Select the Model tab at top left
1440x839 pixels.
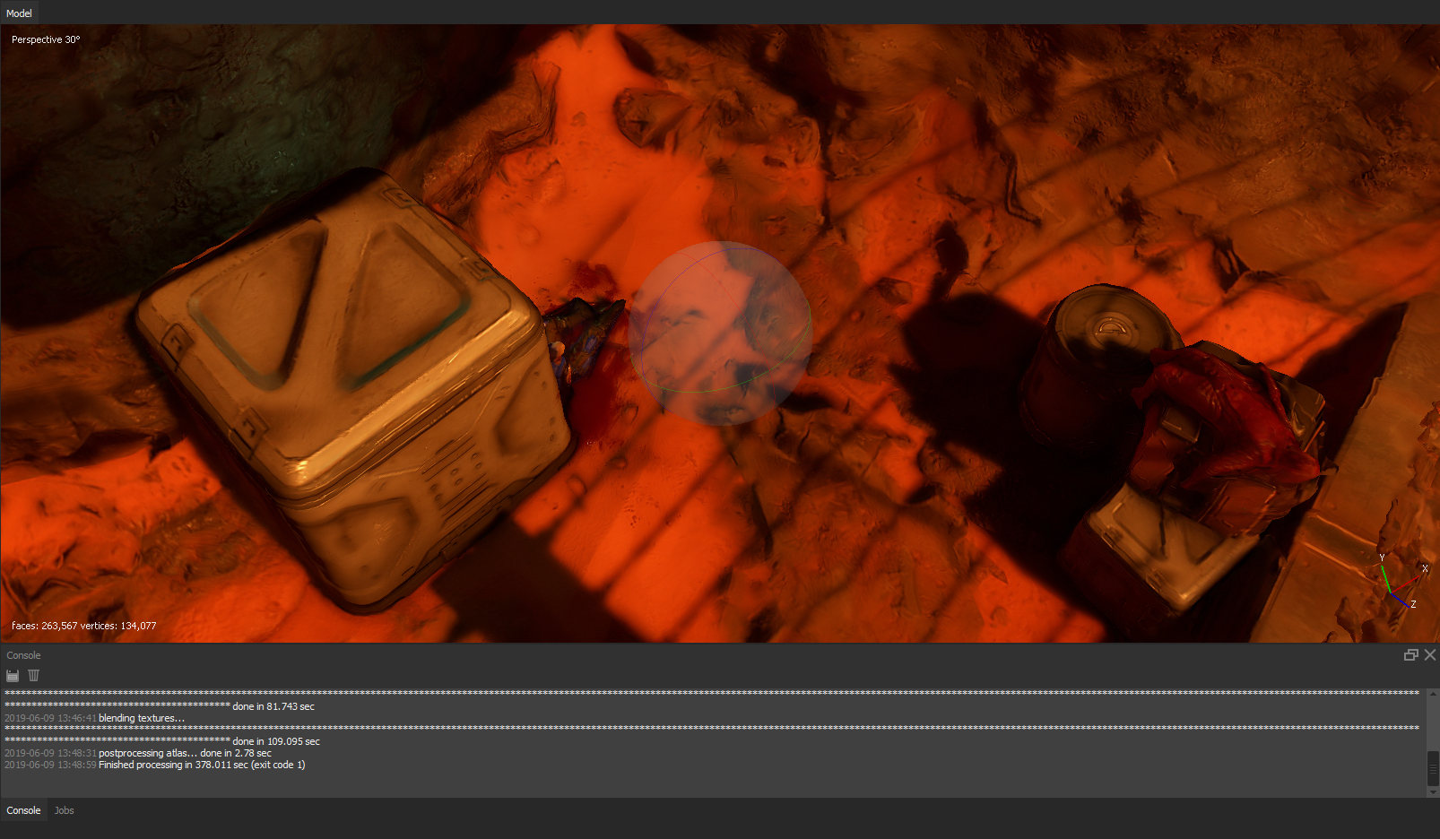coord(19,13)
